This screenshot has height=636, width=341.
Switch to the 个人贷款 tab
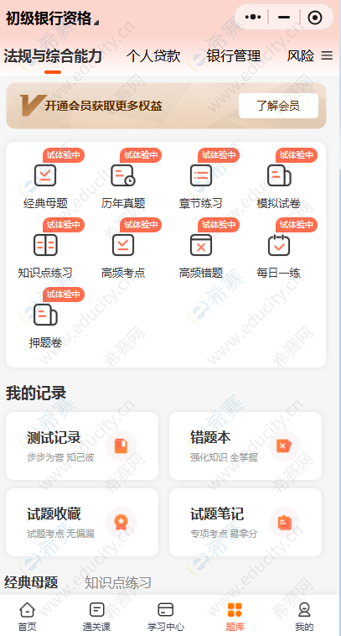[x=153, y=55]
